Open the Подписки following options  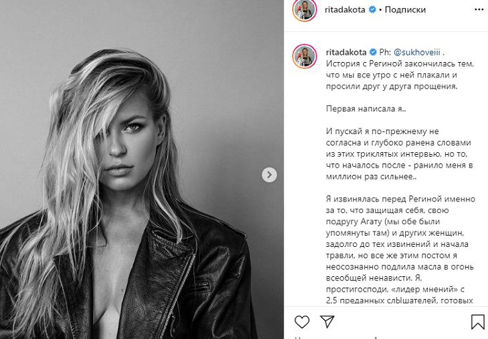[x=405, y=9]
